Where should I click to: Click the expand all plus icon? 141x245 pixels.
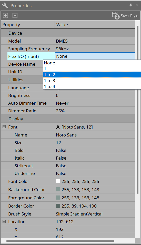pyautogui.click(x=5, y=15)
